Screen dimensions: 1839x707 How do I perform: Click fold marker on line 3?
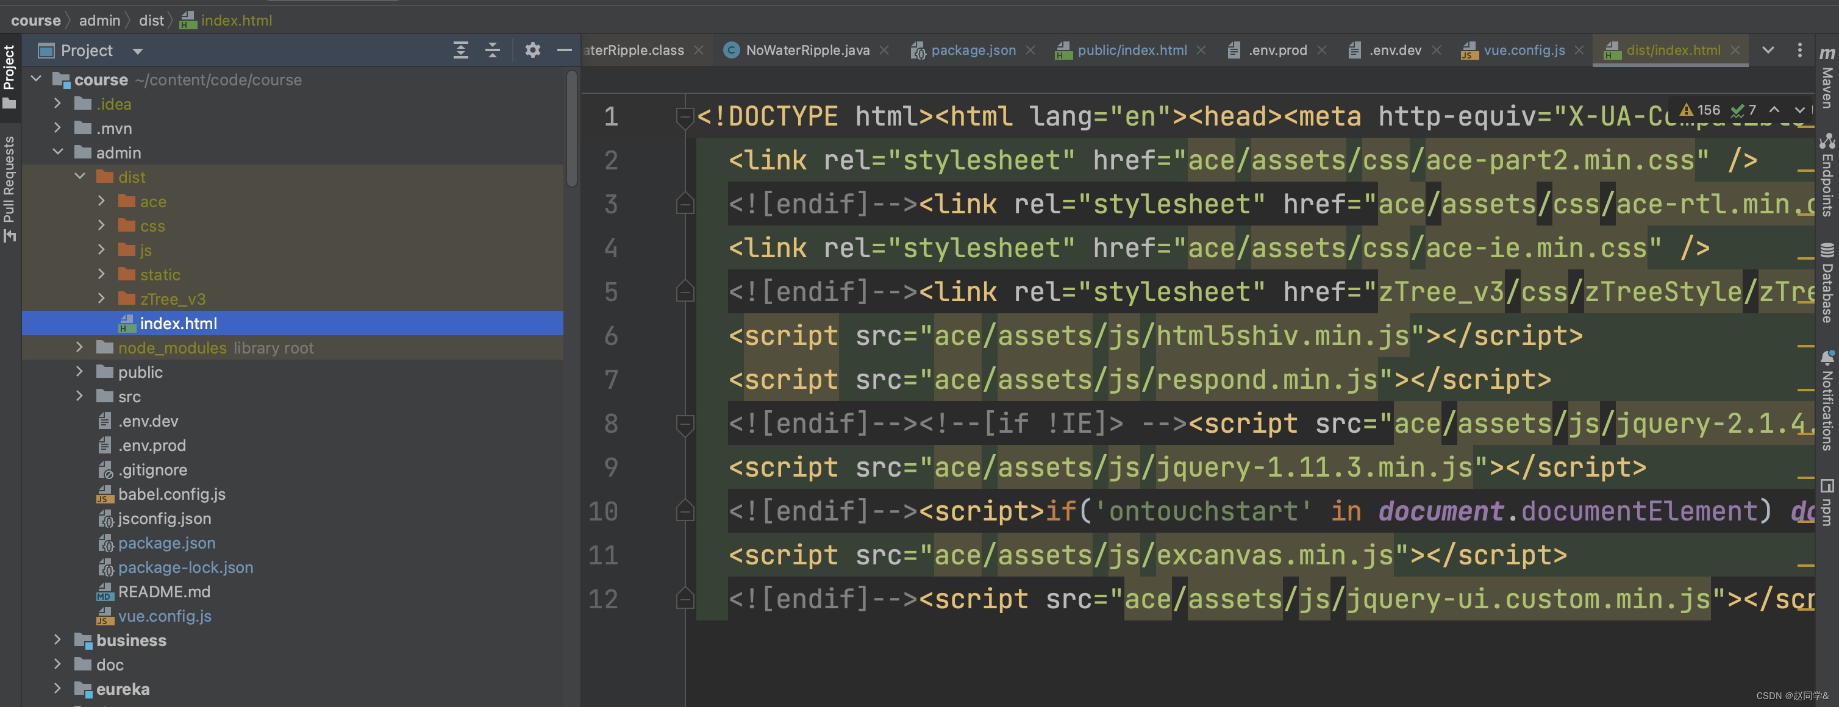click(x=685, y=205)
